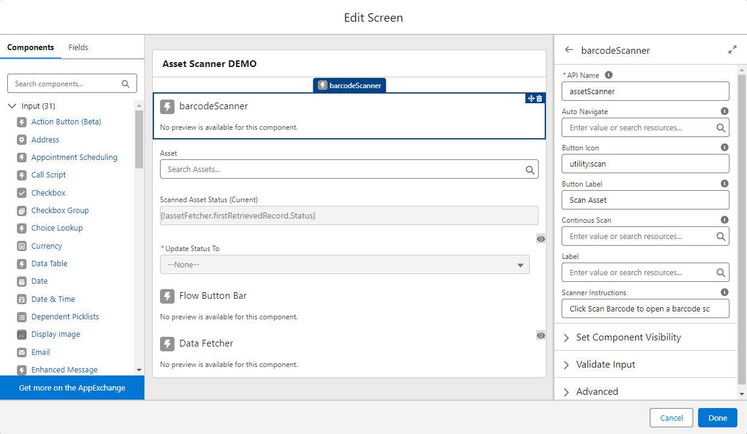
Task: Expand the properties panel with the expand icon
Action: (x=732, y=50)
